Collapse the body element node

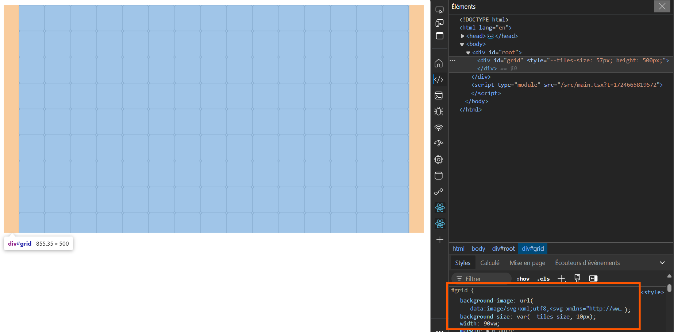coord(462,44)
